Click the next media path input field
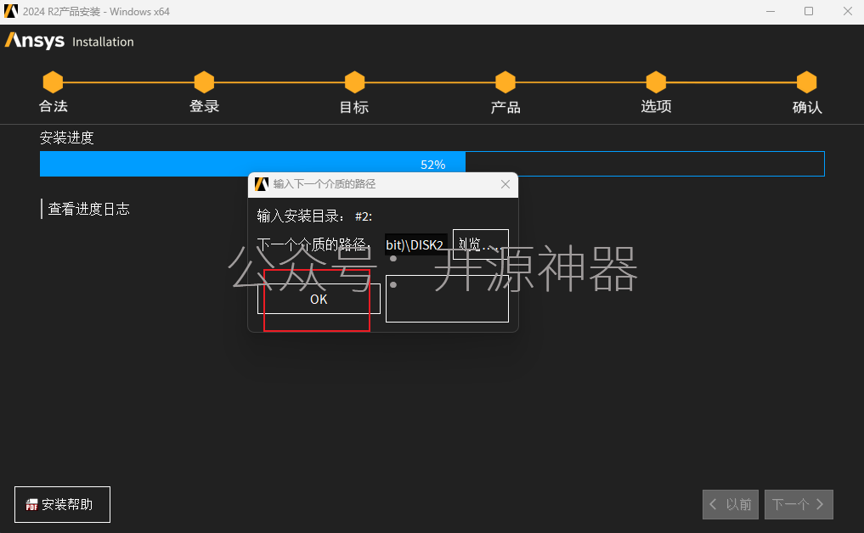This screenshot has width=864, height=533. pyautogui.click(x=416, y=244)
